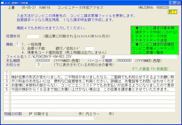Image resolution: width=182 pixels, height=125 pixels.
Task: Select 3 テキストデータ送信 step
Action: (x=149, y=40)
